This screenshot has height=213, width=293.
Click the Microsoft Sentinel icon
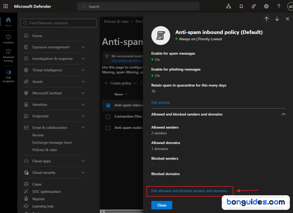tap(26, 93)
